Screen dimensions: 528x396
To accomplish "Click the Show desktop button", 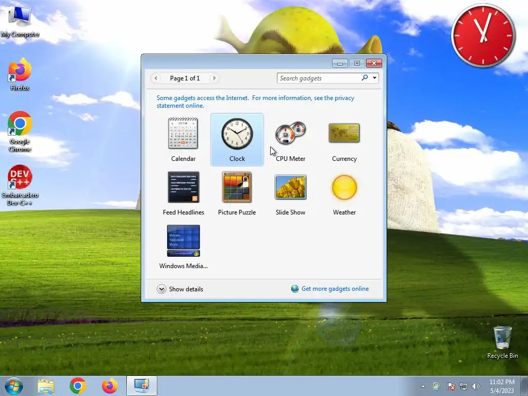I will tap(524, 386).
